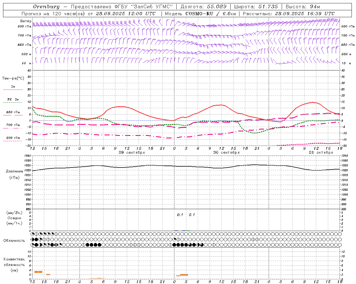Image resolution: width=356 pixels, height=284 pixels.
Task: Click the "Давление" pressure label
Action: point(14,171)
